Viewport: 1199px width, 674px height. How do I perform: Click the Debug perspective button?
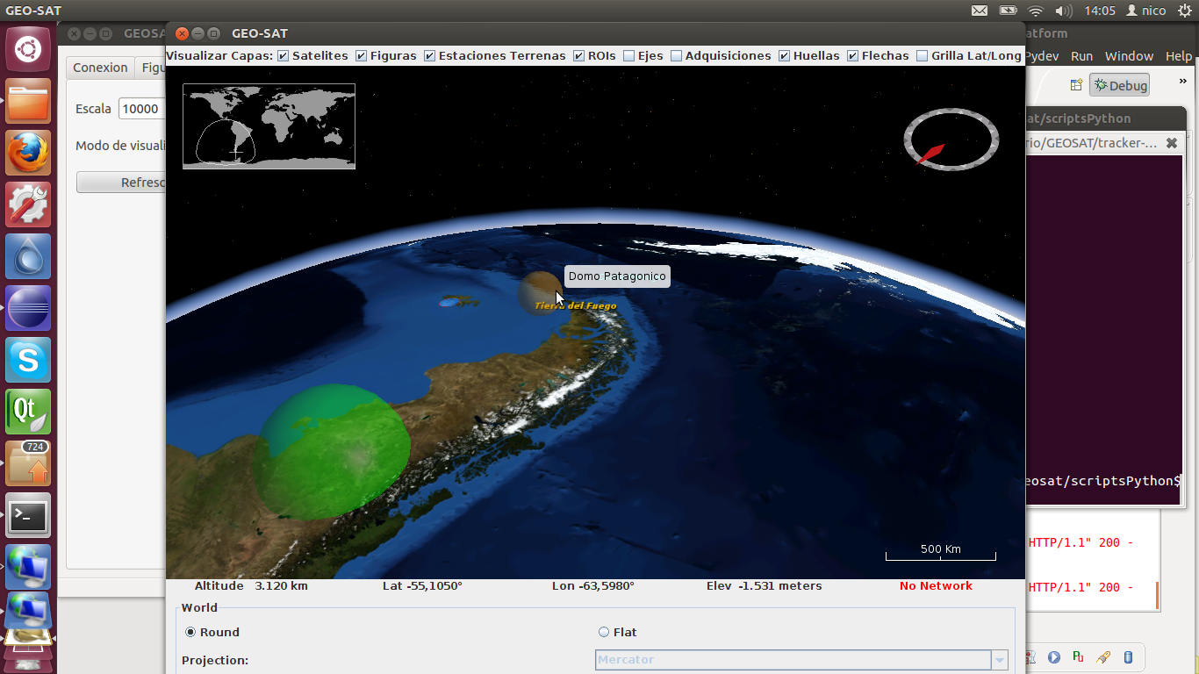1120,86
